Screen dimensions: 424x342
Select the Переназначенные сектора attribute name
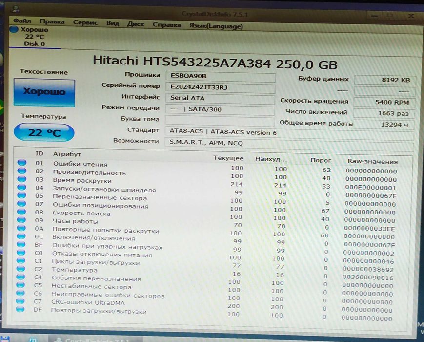tap(100, 197)
